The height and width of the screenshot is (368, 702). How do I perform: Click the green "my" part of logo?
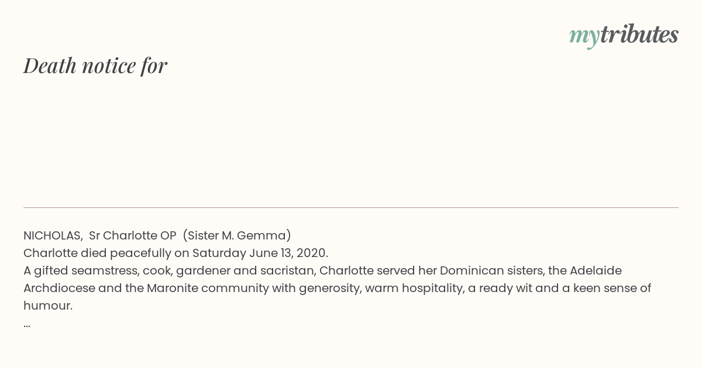584,37
